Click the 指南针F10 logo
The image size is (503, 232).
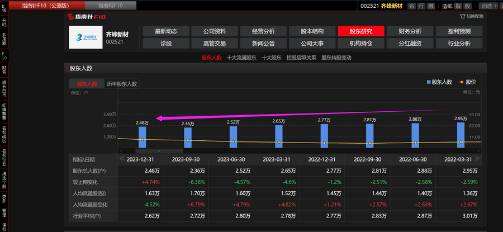pyautogui.click(x=87, y=17)
